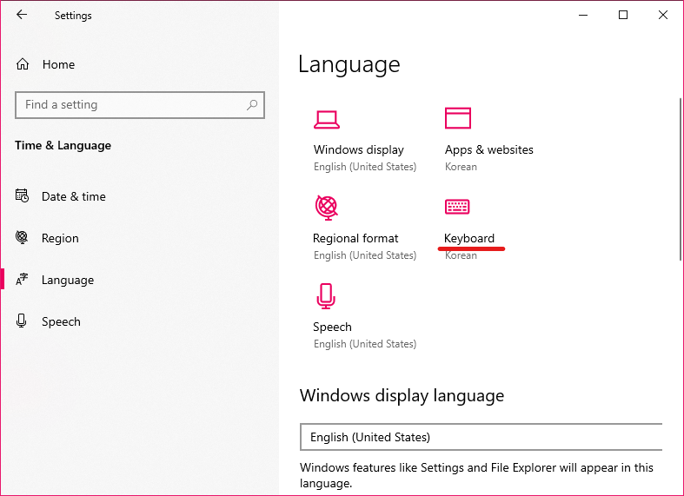The image size is (684, 496).
Task: Open Windows display language dropdown
Action: coord(481,437)
